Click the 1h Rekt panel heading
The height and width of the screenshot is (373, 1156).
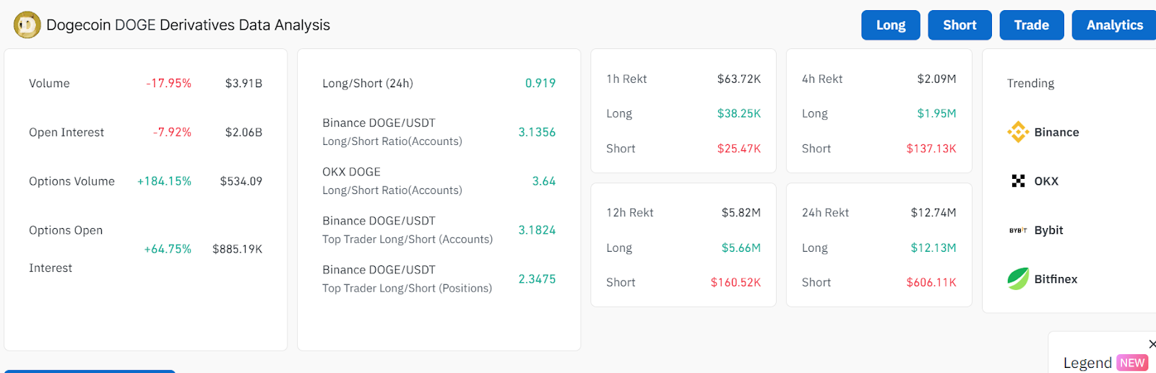click(626, 79)
